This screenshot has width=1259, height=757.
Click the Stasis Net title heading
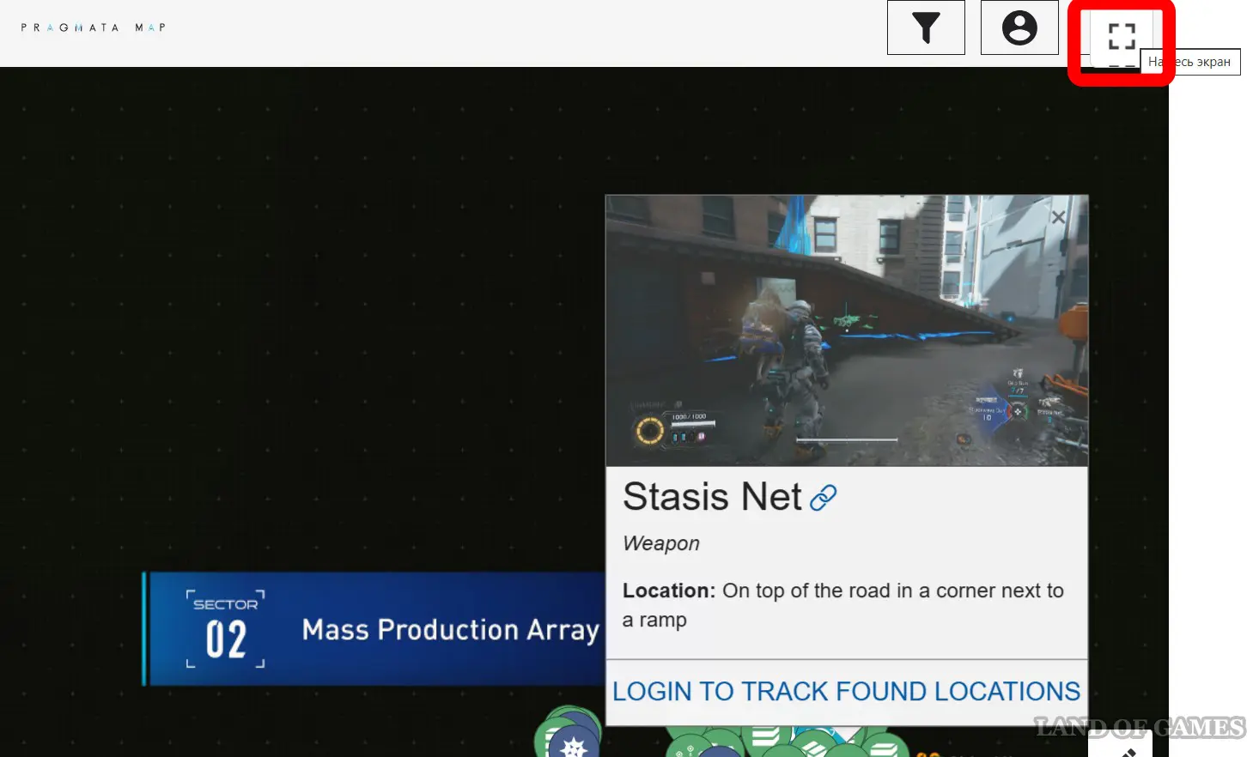click(x=712, y=497)
